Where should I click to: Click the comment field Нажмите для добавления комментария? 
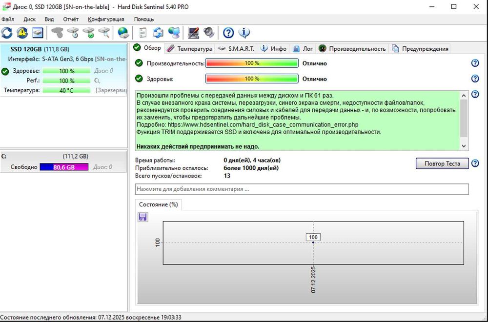302,189
